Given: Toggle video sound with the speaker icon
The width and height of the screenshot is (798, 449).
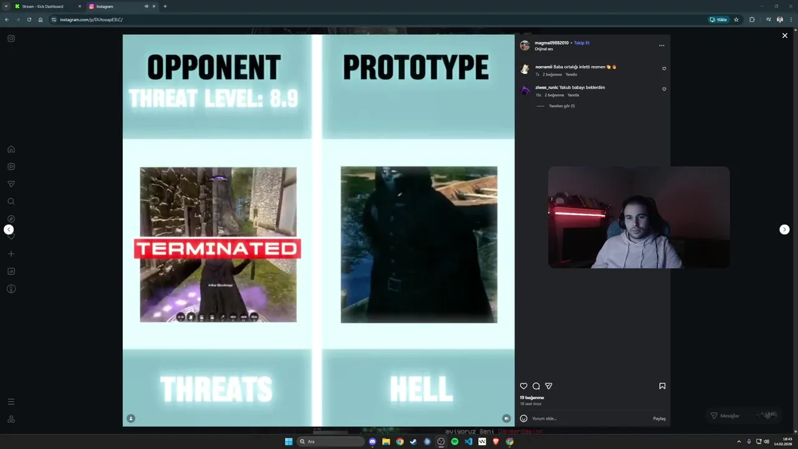Looking at the screenshot, I should click(506, 418).
